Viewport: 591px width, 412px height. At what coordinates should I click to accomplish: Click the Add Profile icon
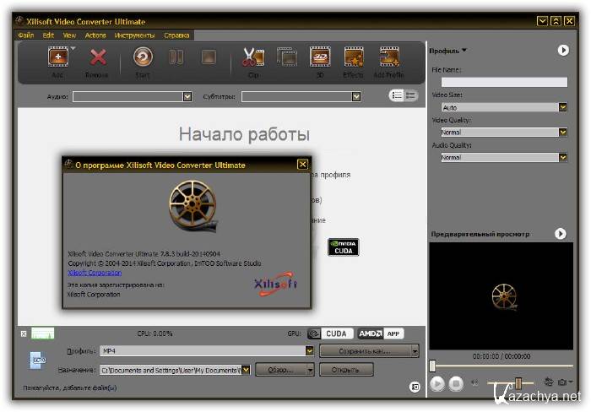point(388,57)
